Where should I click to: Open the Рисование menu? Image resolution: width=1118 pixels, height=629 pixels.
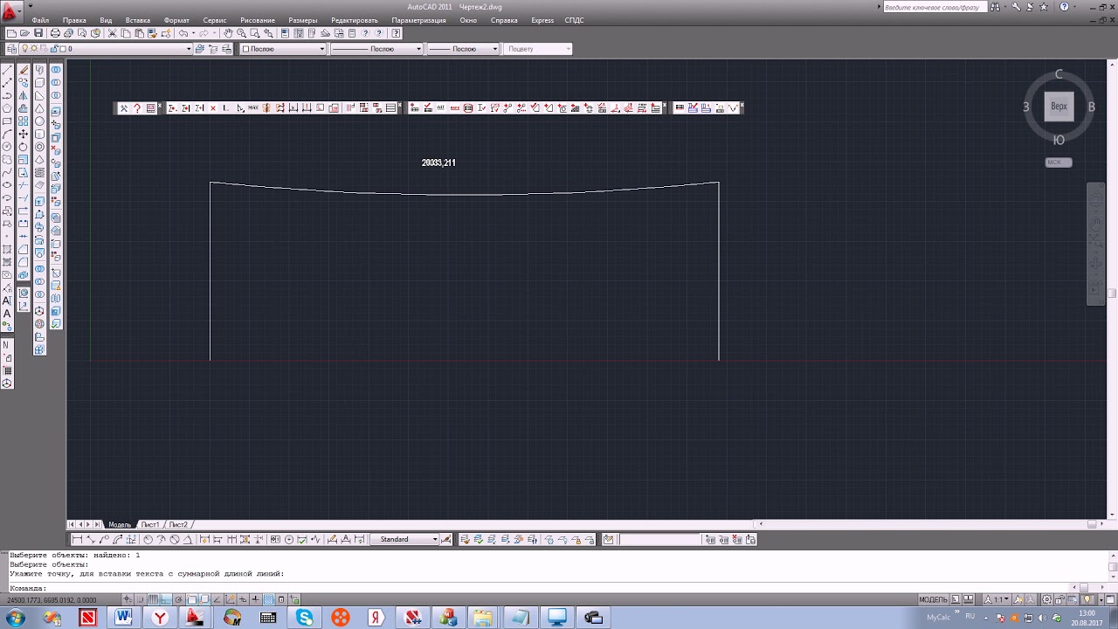point(258,20)
